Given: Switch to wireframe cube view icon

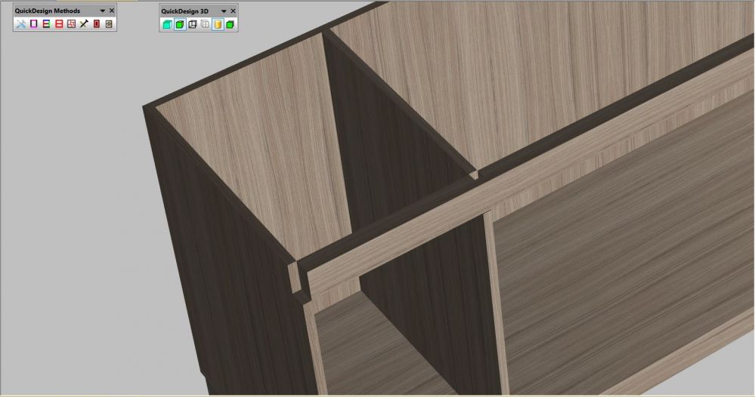Looking at the screenshot, I should [192, 24].
